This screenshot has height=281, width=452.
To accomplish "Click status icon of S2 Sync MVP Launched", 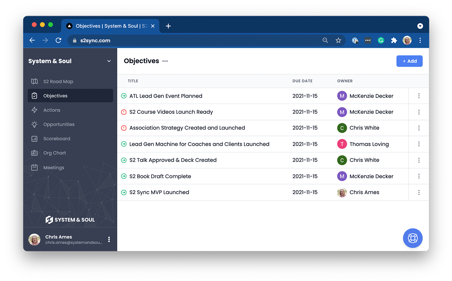I will pos(124,192).
